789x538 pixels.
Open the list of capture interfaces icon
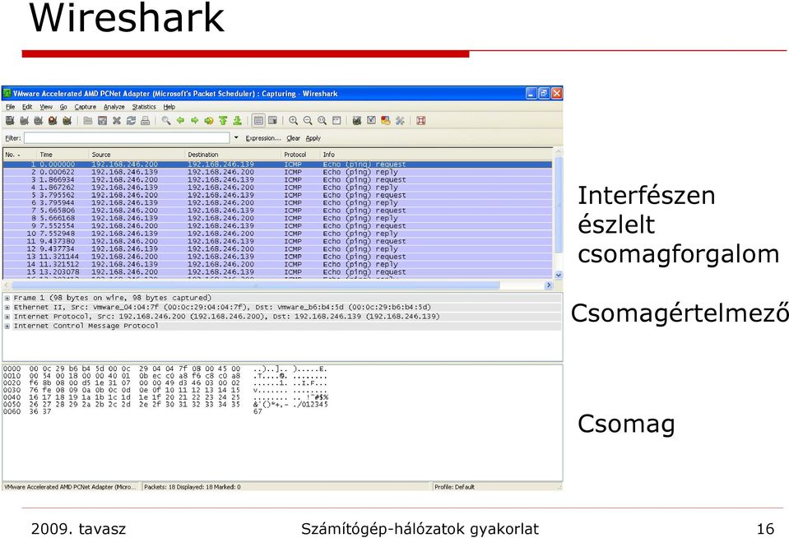pyautogui.click(x=10, y=120)
